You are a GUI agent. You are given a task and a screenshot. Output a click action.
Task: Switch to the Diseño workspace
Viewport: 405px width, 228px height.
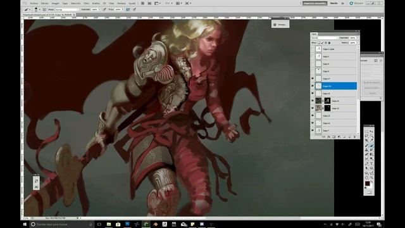click(x=333, y=3)
